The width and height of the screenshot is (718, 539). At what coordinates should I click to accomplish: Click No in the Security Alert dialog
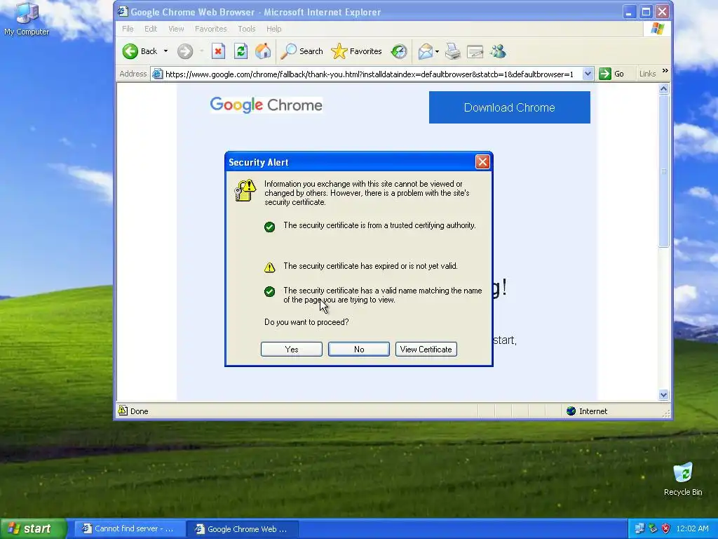click(359, 350)
